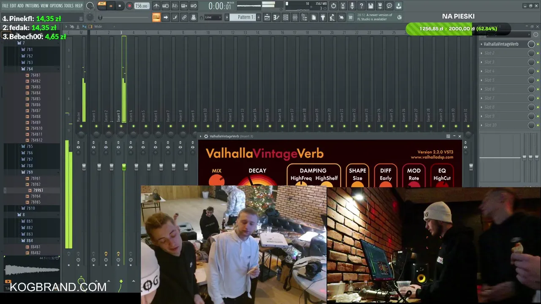The image size is (541, 304).
Task: Open the piano roll icon
Action: tap(276, 17)
